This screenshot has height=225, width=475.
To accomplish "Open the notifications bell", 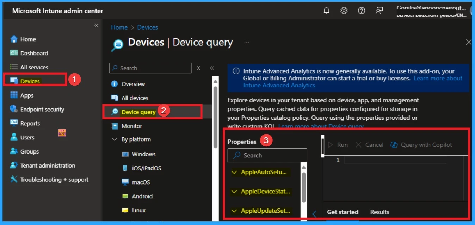I will [326, 11].
